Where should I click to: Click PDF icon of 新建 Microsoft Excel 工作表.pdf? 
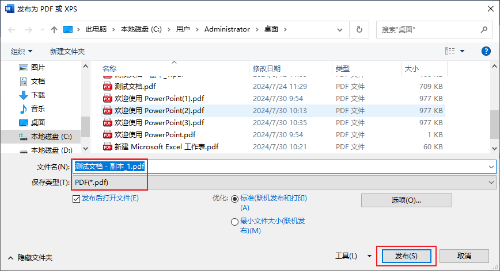[x=108, y=147]
